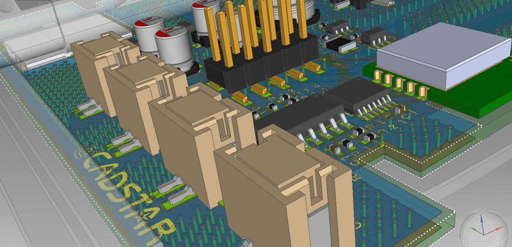Select the black multi-pin SOIC chip near green module
Viewport: 512px width, 247px height.
(358, 95)
